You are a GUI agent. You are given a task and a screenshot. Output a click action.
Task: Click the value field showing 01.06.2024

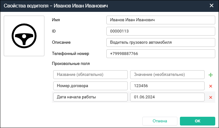pyautogui.click(x=167, y=97)
